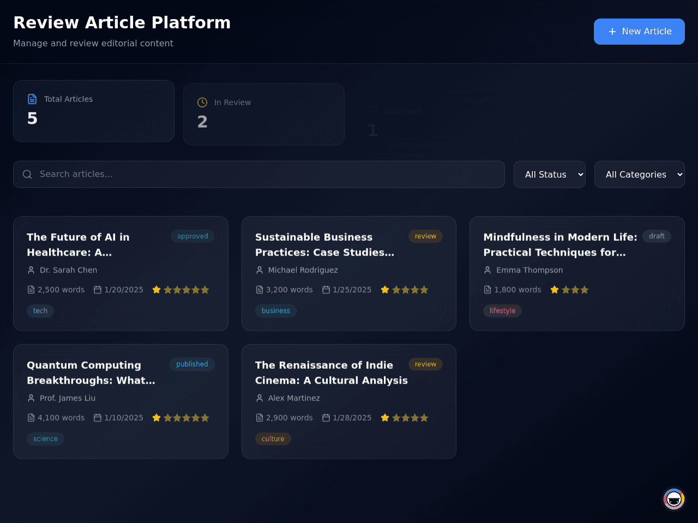Click the lifestyle category tag
698x523 pixels.
502,311
